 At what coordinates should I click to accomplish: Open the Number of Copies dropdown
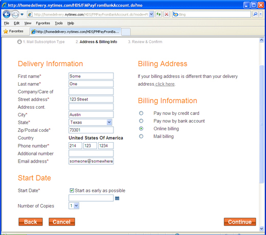[74, 206]
